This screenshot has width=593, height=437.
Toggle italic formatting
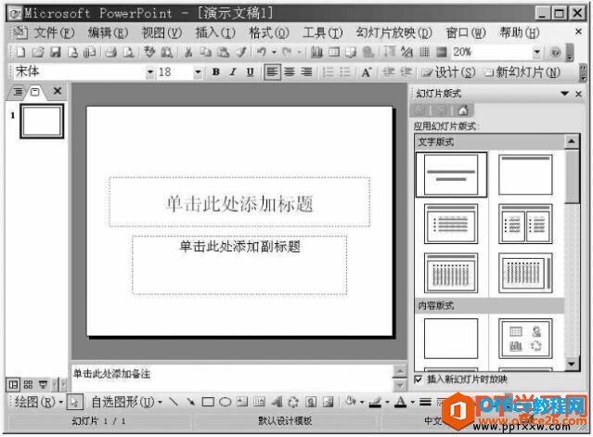point(233,71)
